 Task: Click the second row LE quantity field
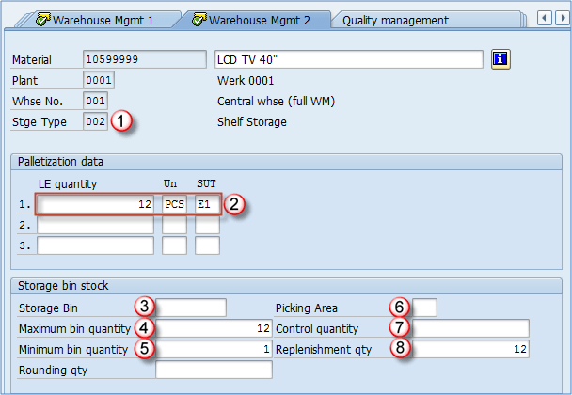(96, 225)
